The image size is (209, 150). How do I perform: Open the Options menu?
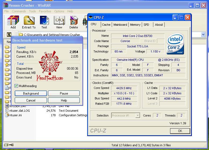[x=59, y=11]
